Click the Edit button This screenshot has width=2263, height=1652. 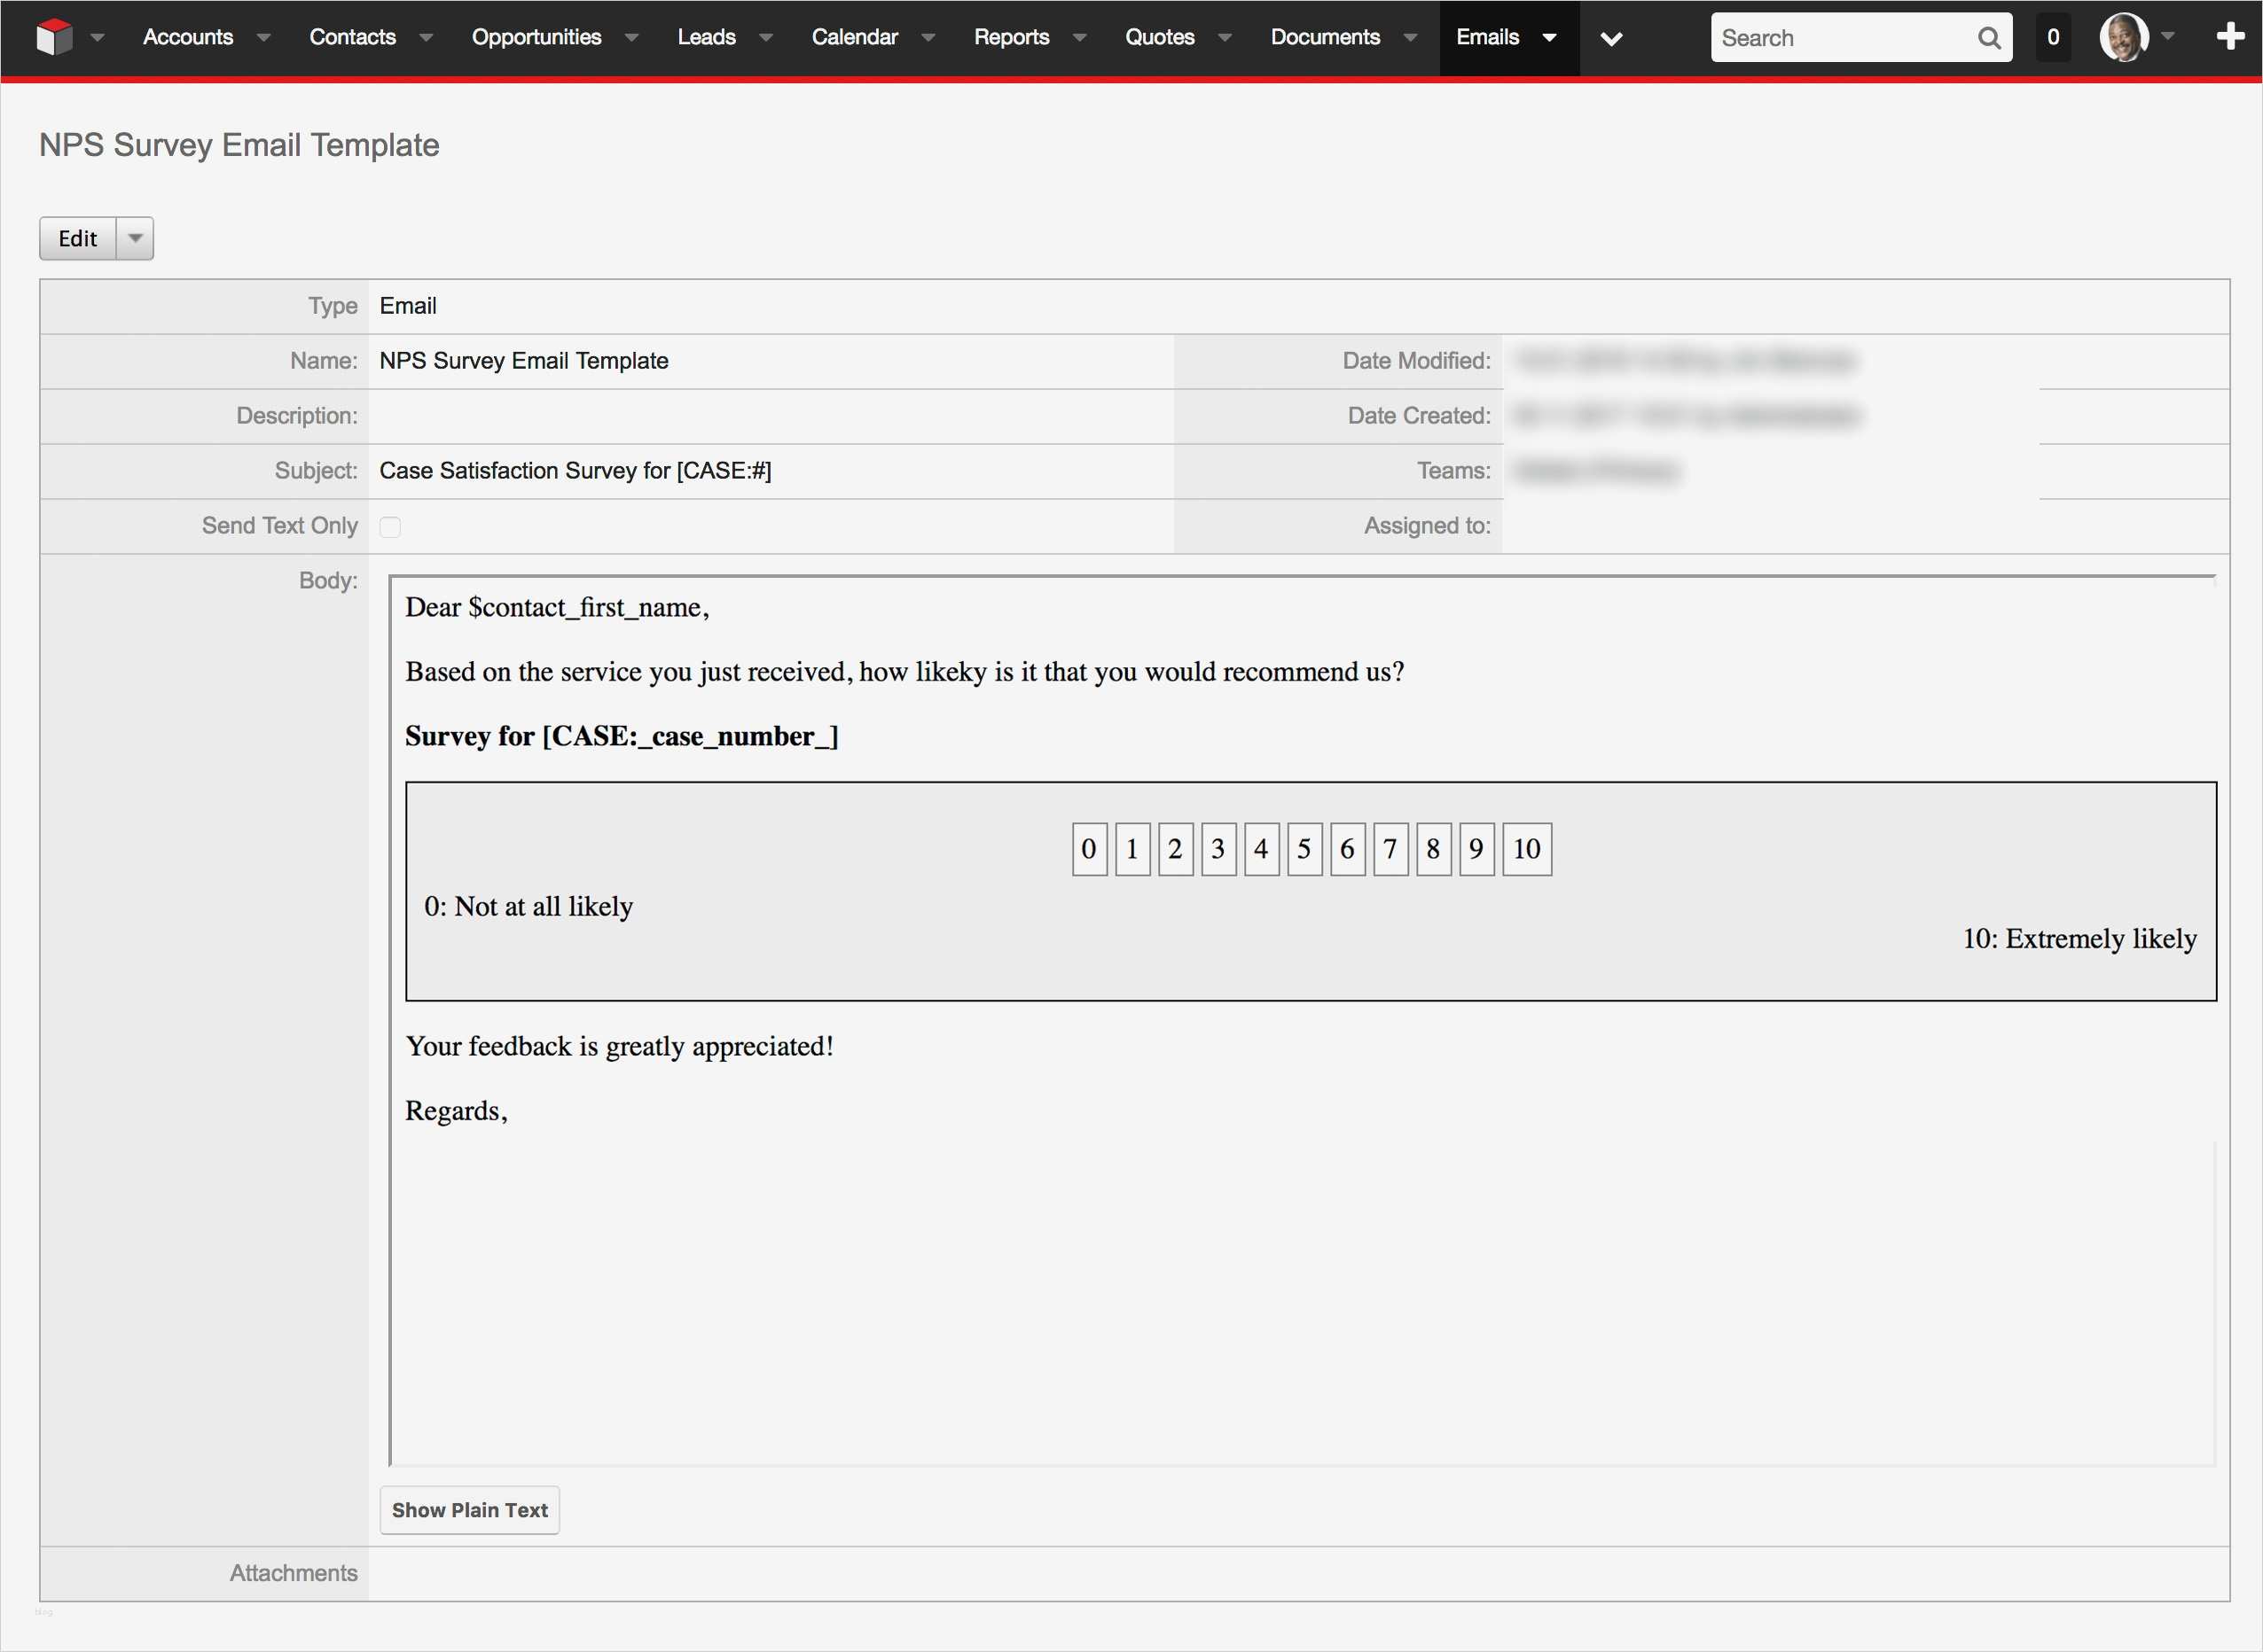click(x=78, y=238)
